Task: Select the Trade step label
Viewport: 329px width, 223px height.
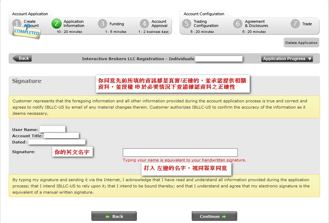Action: pos(307,24)
